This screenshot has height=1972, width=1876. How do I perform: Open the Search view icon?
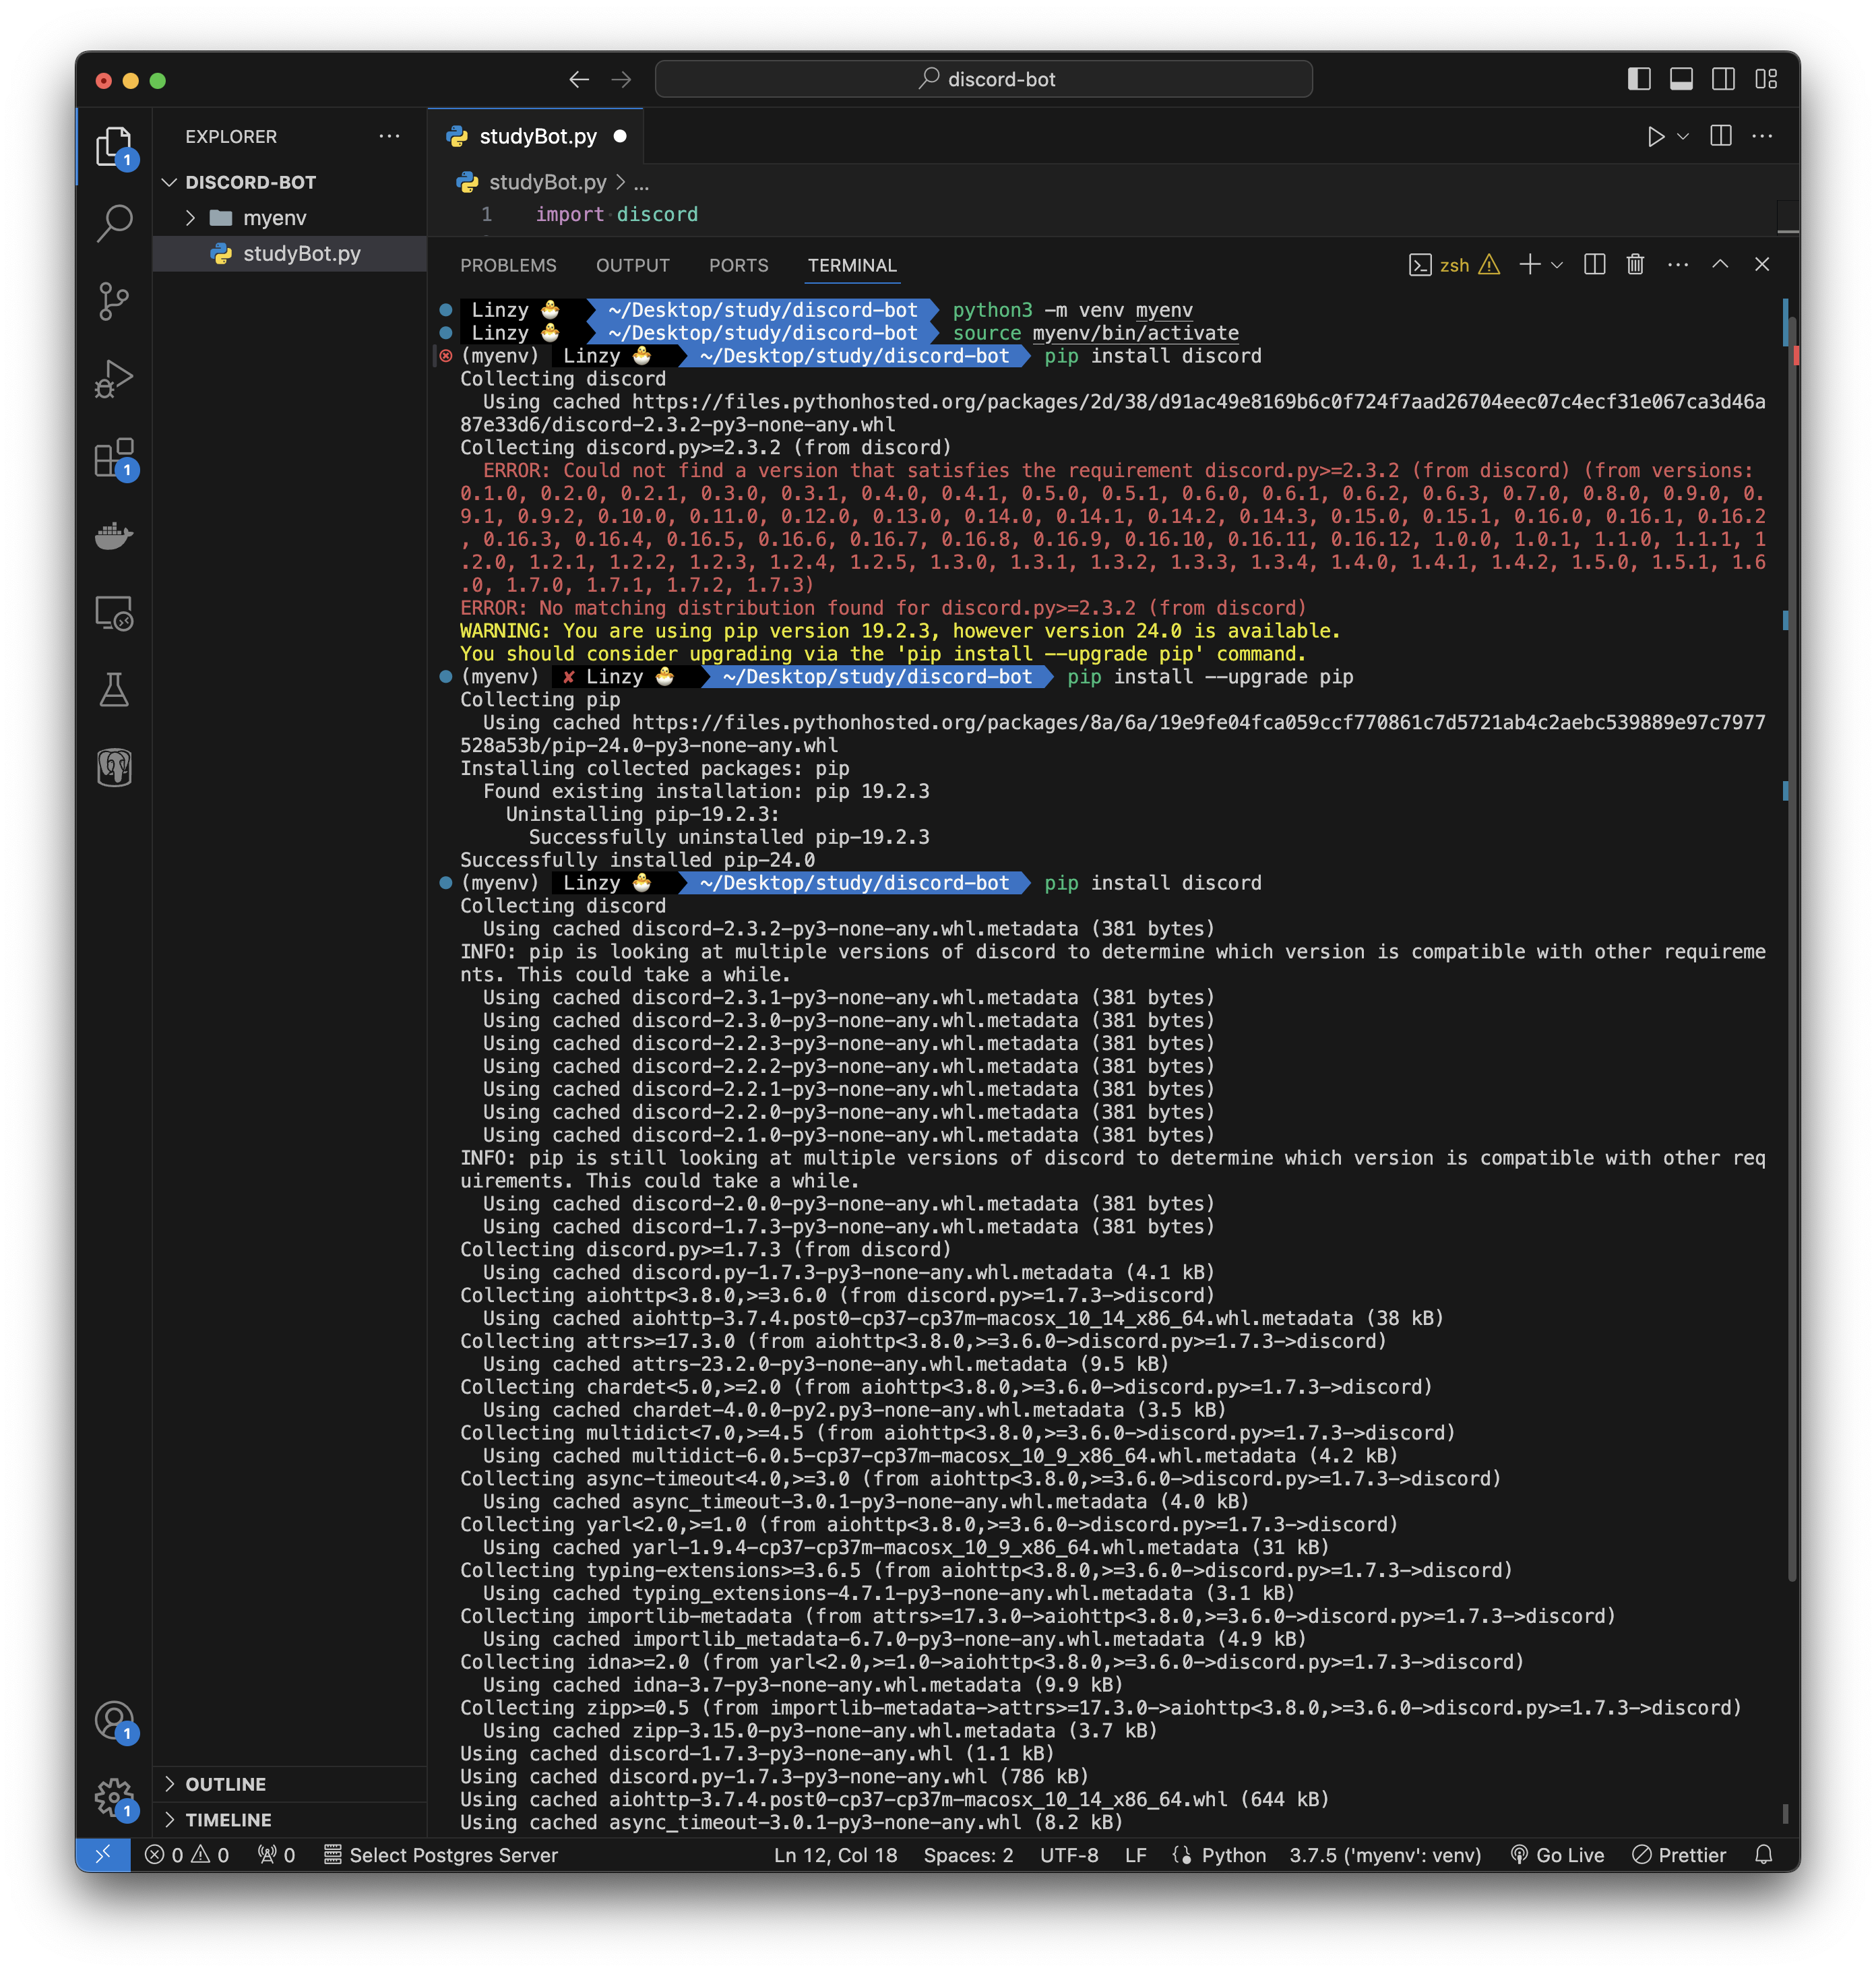pyautogui.click(x=114, y=223)
